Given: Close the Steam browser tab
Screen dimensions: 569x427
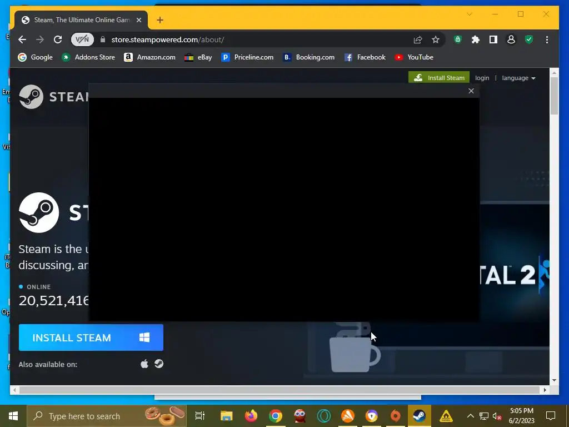Looking at the screenshot, I should pos(138,20).
